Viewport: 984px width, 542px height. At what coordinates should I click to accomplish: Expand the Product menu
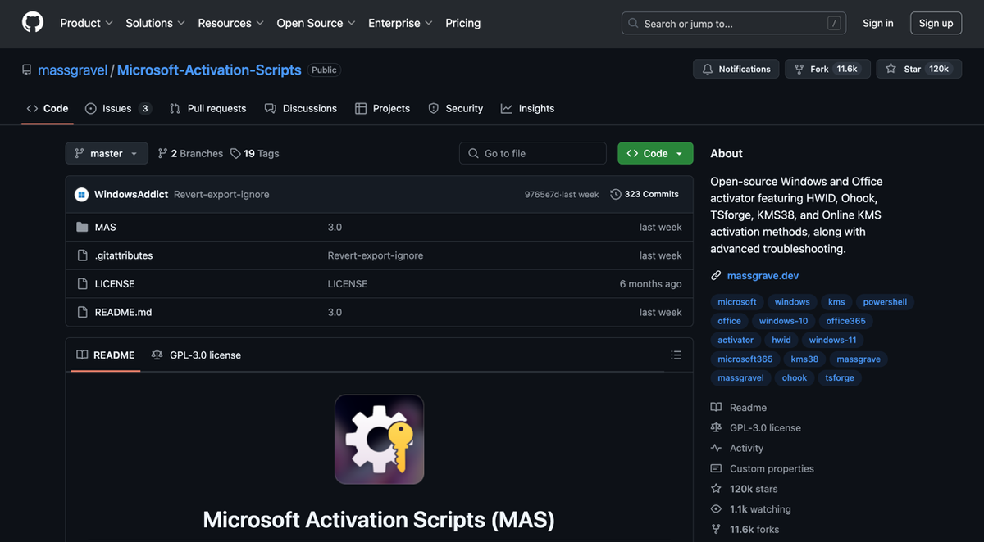(86, 23)
